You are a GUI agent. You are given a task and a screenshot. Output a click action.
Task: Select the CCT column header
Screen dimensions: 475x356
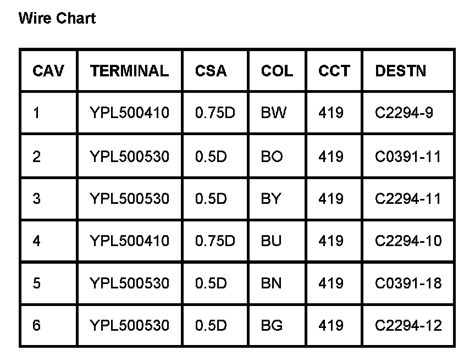click(334, 71)
